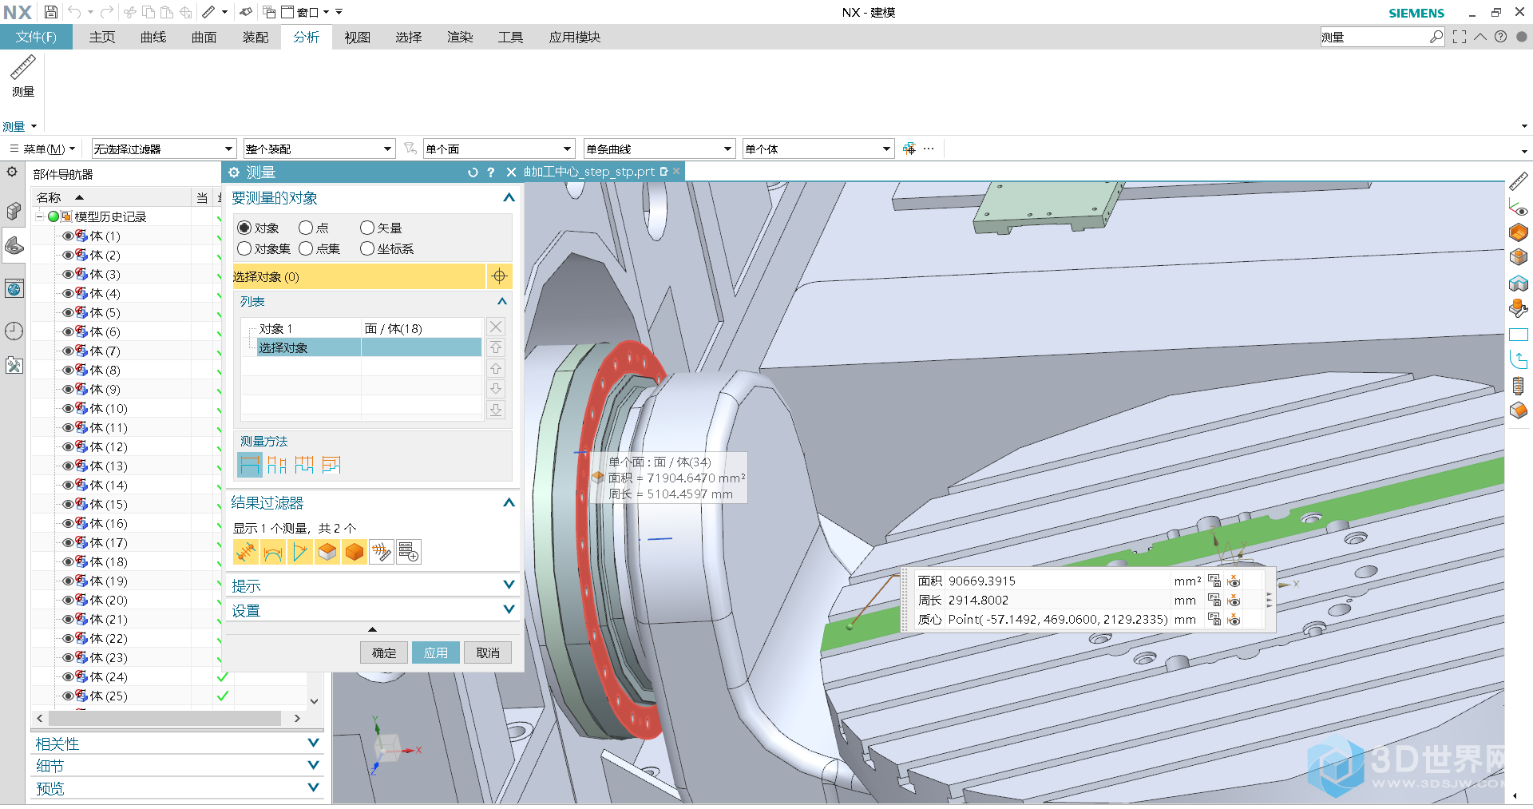Click the eye icon in the 周长 result row
Screen dimensions: 1533x809
1234,600
